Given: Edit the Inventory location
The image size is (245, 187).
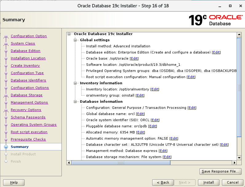Looking at the screenshot, I should point(155,89).
